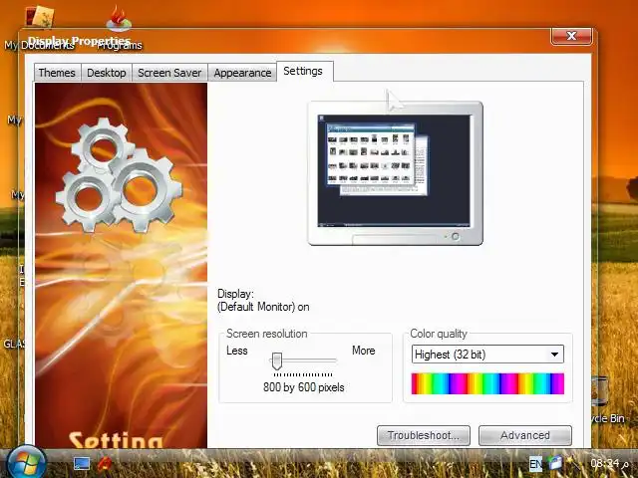
Task: Close the Display Properties window
Action: click(x=571, y=36)
